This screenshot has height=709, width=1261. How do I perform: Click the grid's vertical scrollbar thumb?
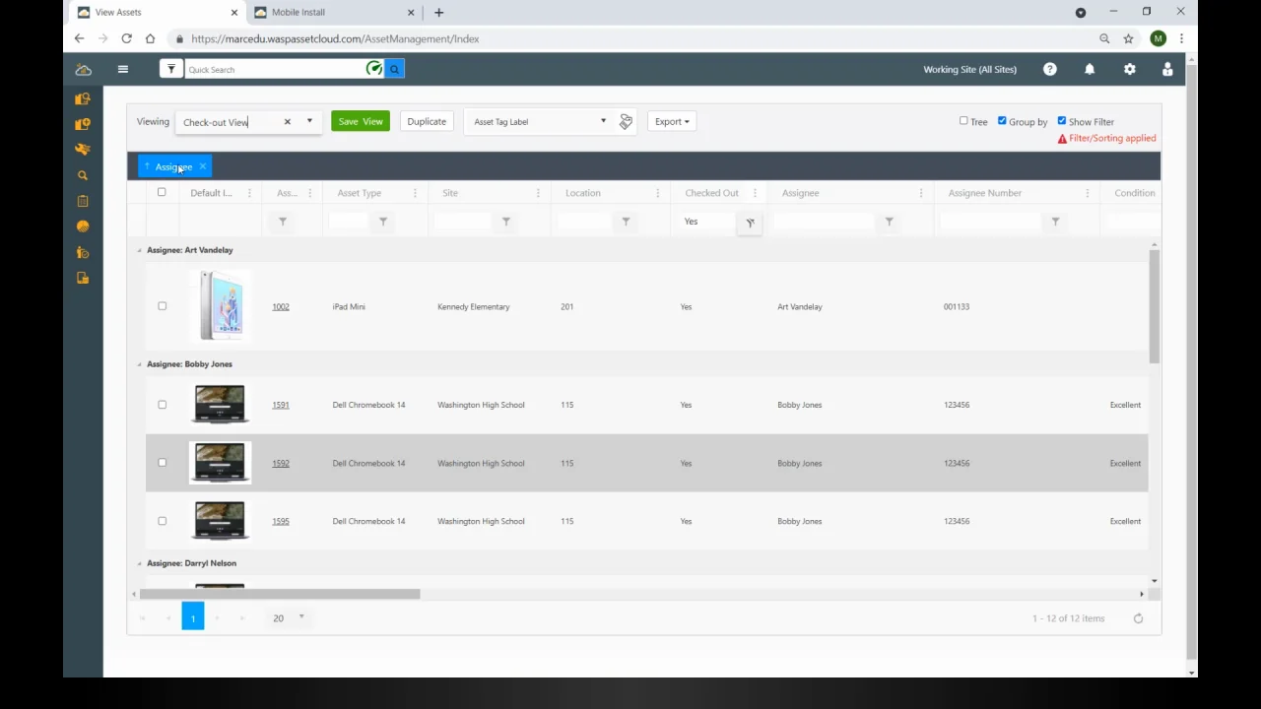coord(1154,306)
